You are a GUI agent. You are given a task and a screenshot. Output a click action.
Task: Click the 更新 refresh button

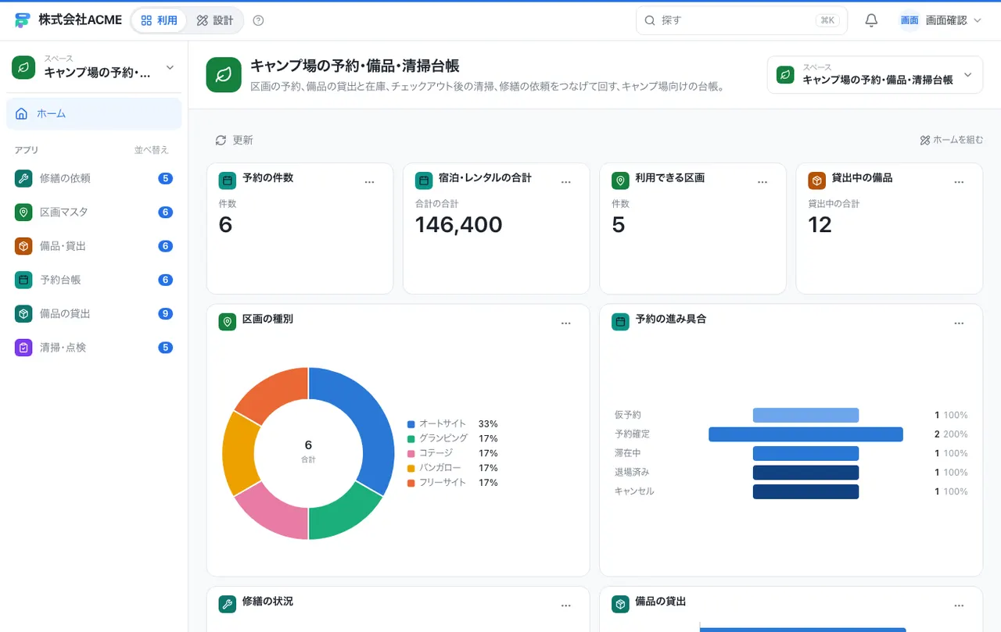tap(234, 140)
